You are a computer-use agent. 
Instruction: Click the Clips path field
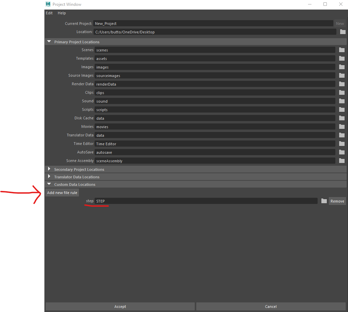click(215, 93)
